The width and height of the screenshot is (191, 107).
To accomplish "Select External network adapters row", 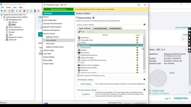I will [110, 65].
